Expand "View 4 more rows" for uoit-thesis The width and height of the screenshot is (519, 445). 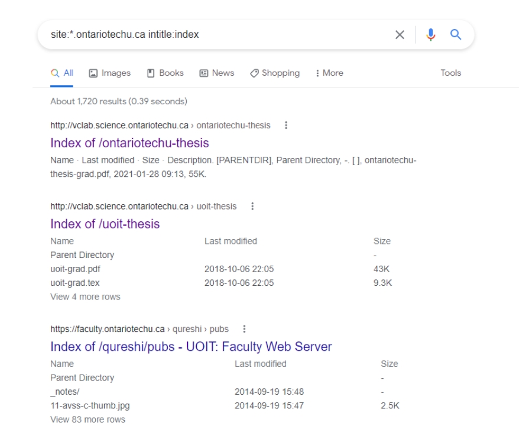85,296
